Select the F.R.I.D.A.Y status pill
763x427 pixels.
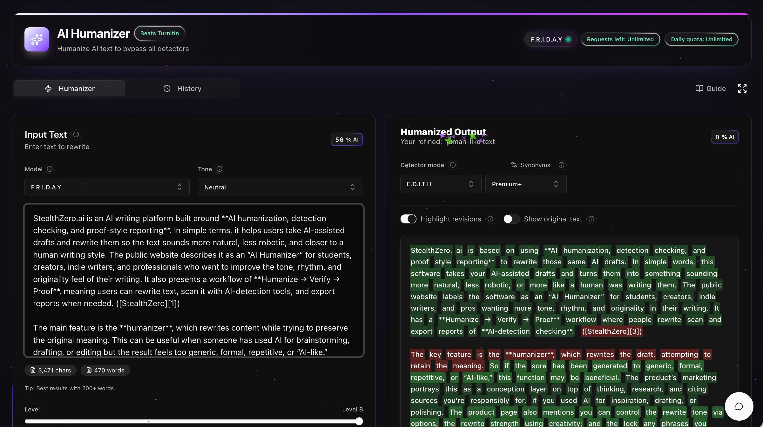pos(550,39)
